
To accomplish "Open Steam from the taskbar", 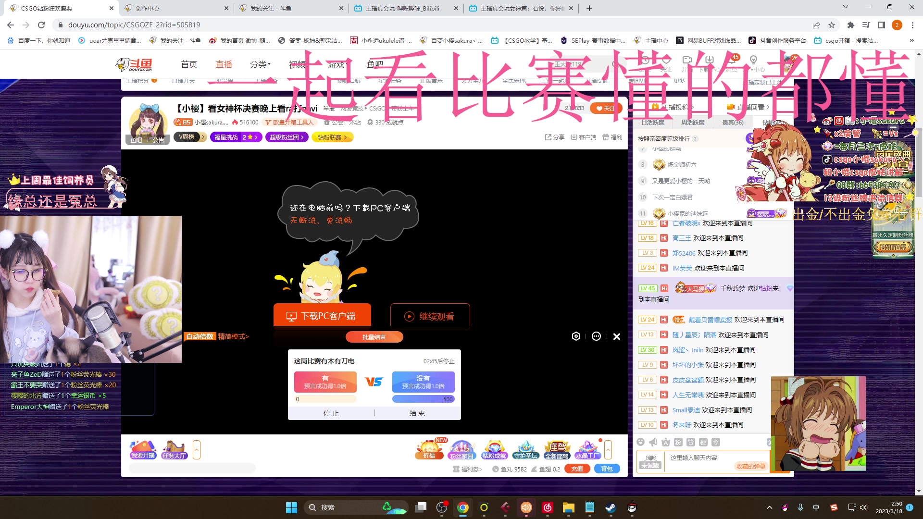I will click(611, 507).
